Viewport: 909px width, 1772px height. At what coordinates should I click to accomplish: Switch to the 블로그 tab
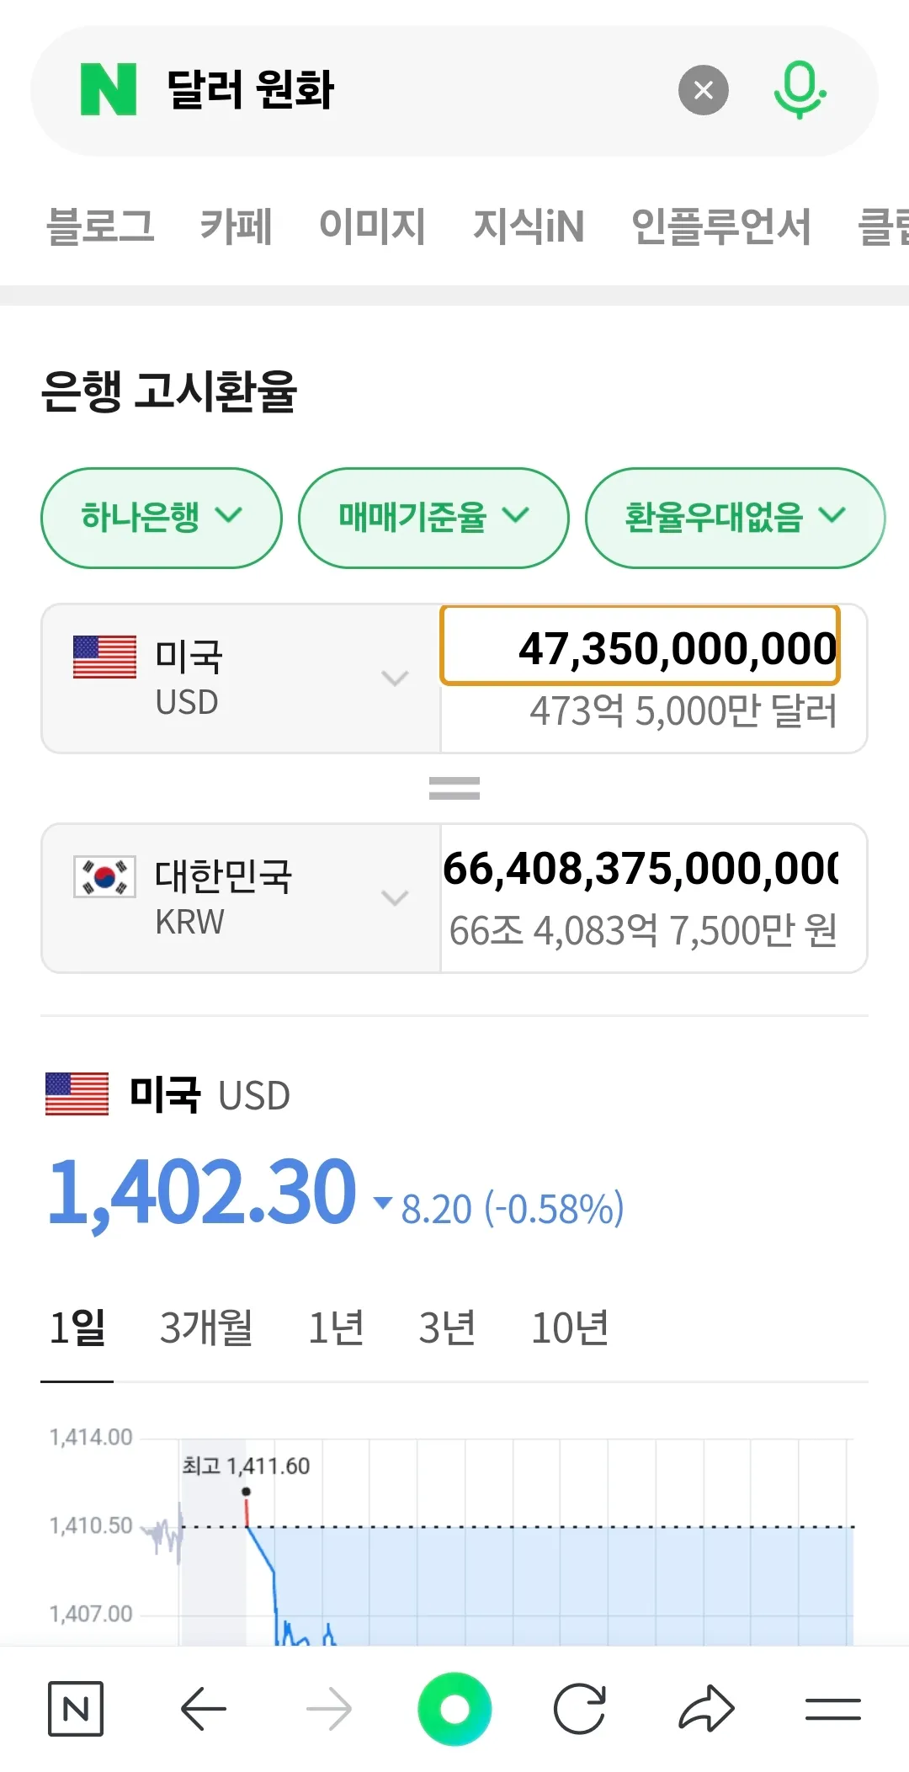(x=100, y=226)
